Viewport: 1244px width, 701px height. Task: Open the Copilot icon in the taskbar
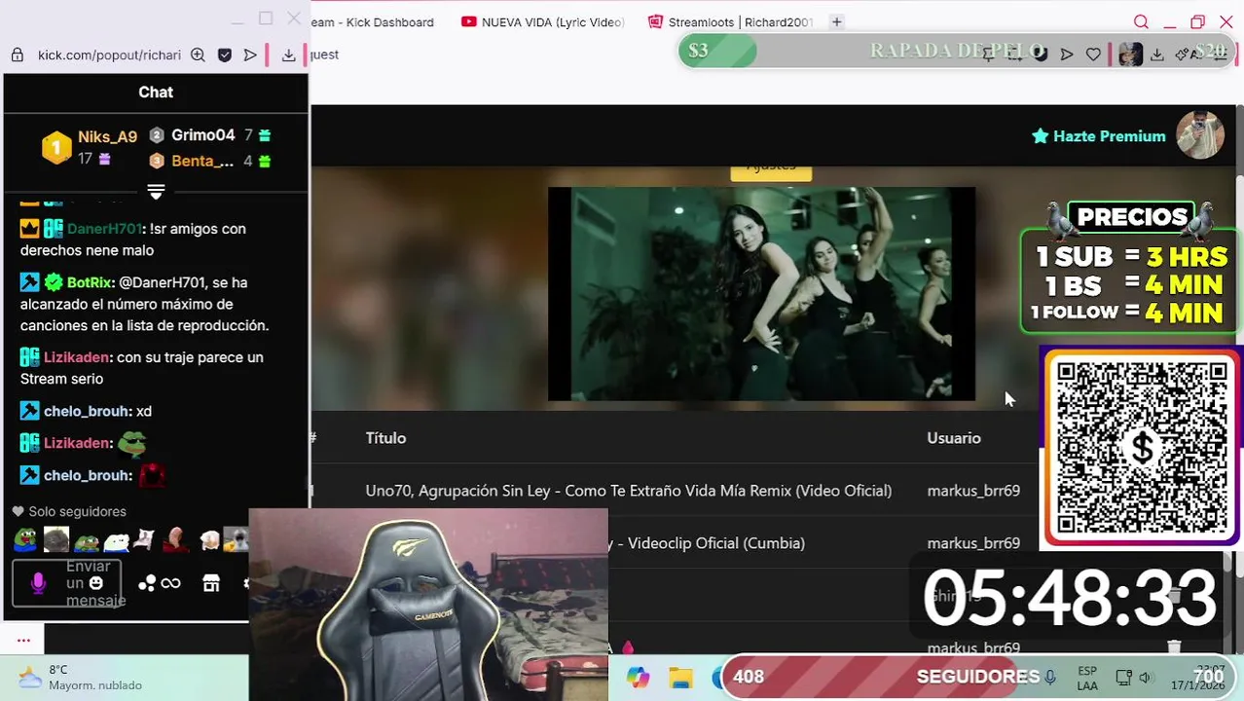click(638, 678)
